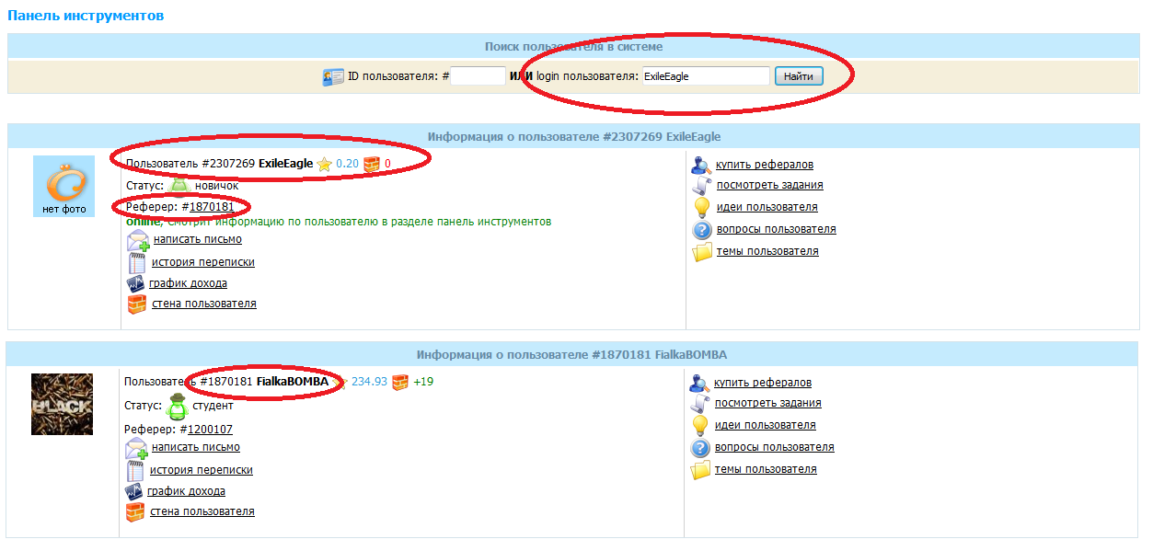Open 'стена пользователя' for ExileEagle
This screenshot has height=551, width=1153.
(204, 304)
